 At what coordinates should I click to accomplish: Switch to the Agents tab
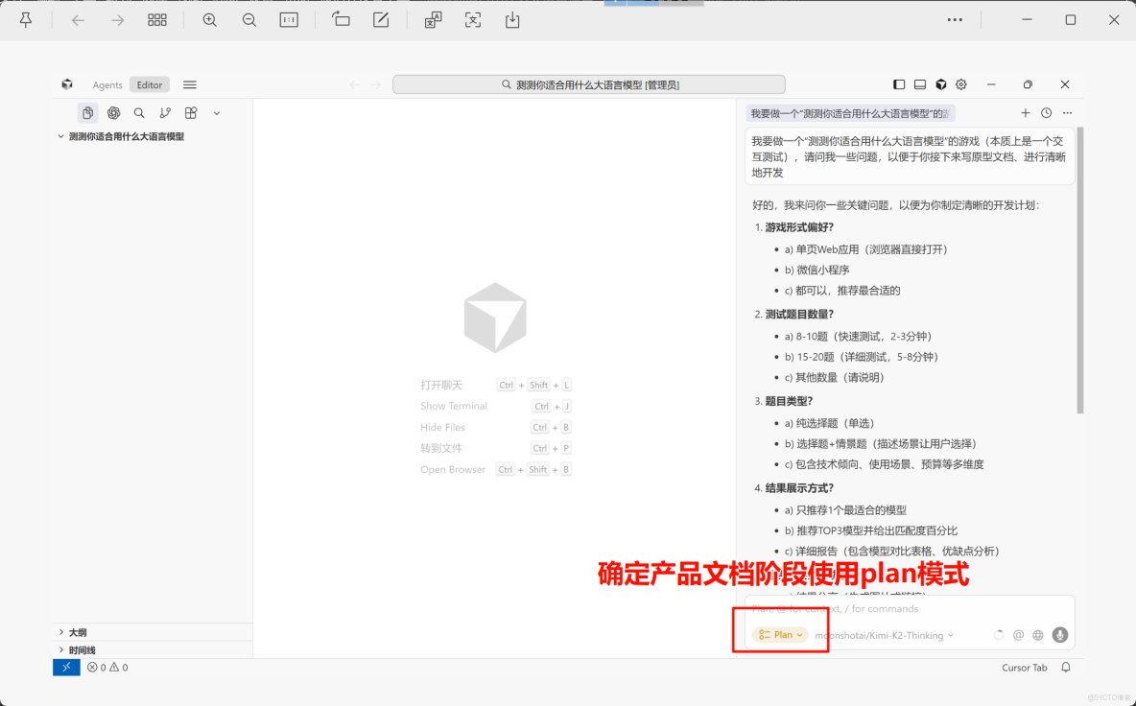pos(106,84)
